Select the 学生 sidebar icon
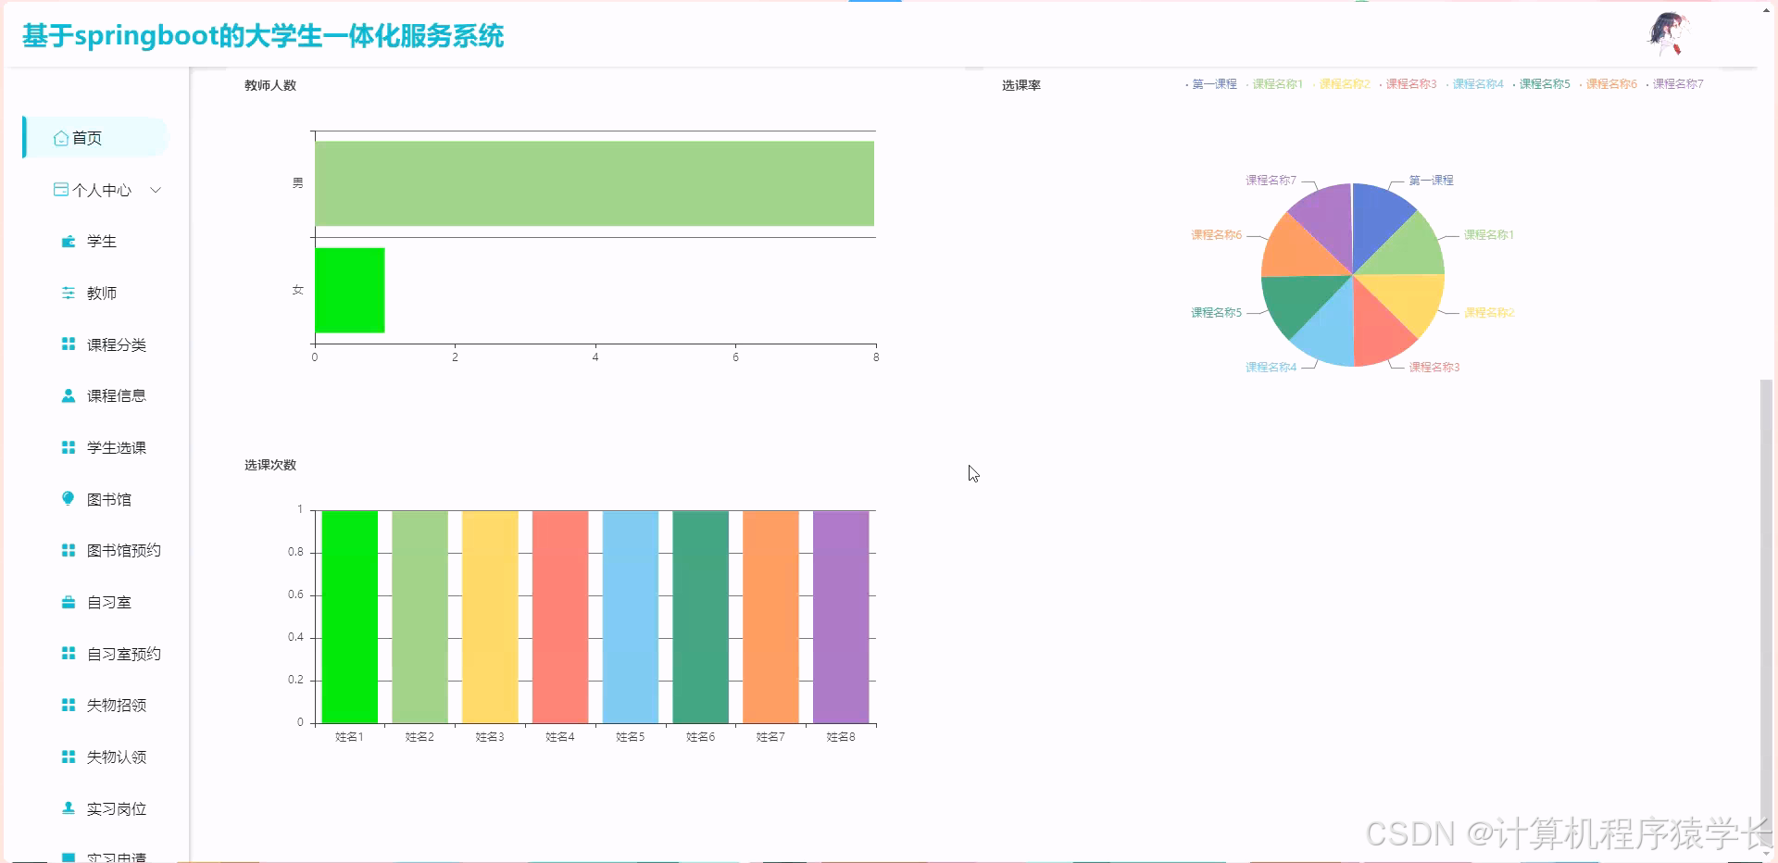Viewport: 1778px width, 863px height. click(67, 241)
